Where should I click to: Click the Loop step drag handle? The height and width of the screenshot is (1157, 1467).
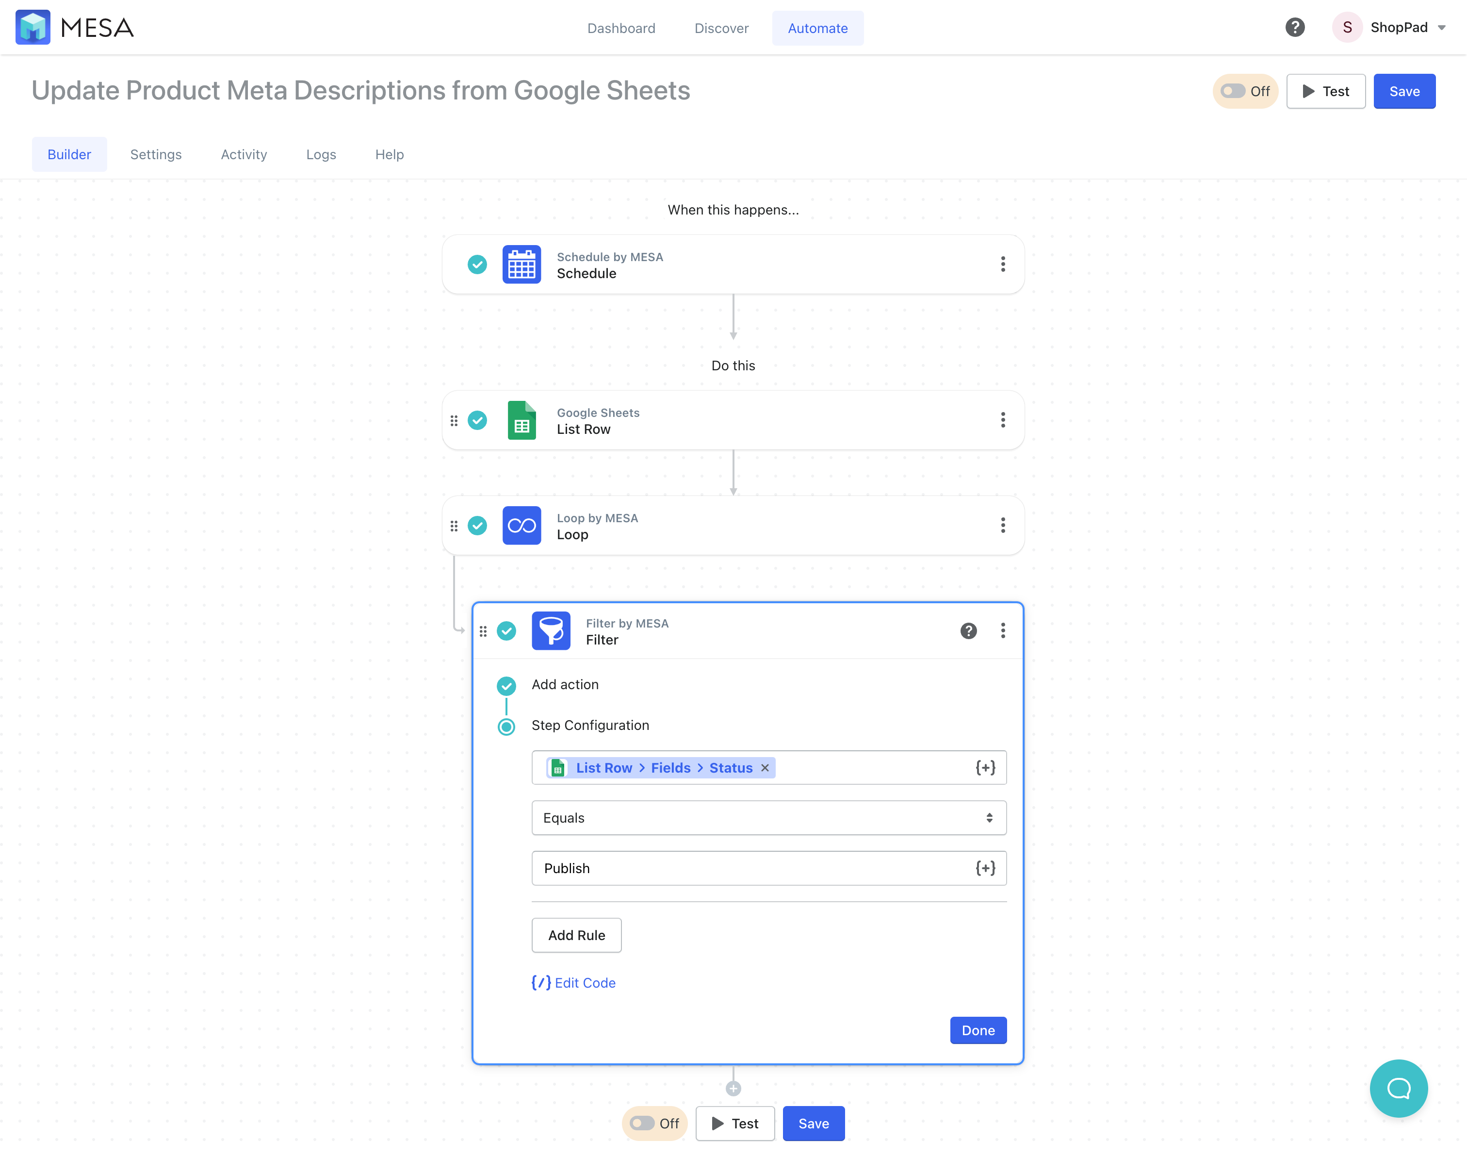[x=454, y=527]
